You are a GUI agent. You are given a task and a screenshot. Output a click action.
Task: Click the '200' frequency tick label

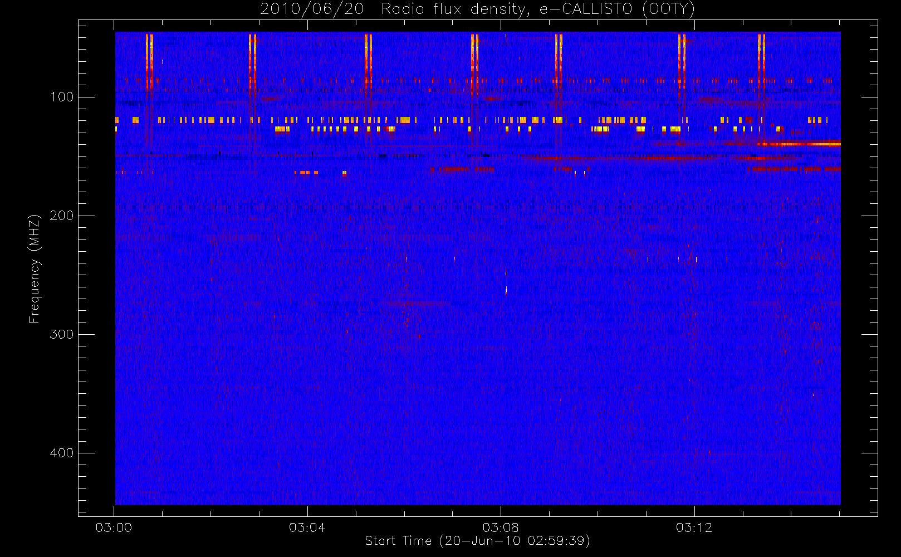(62, 216)
